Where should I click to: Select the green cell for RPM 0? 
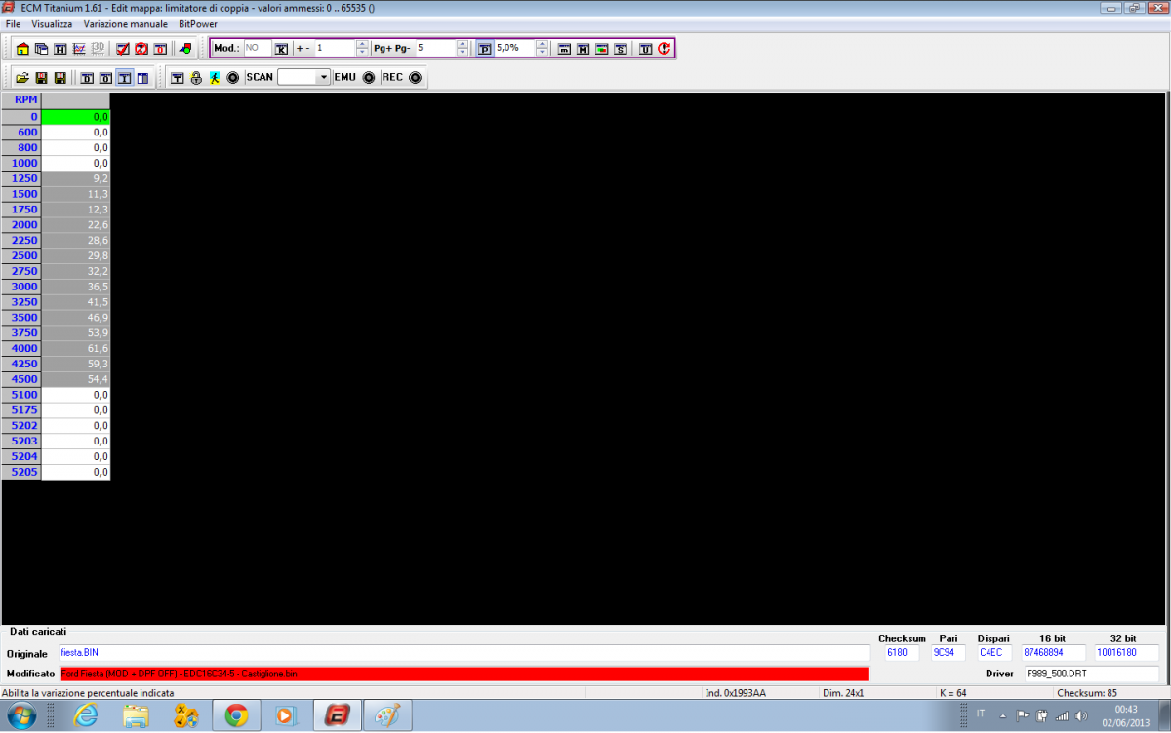click(76, 116)
